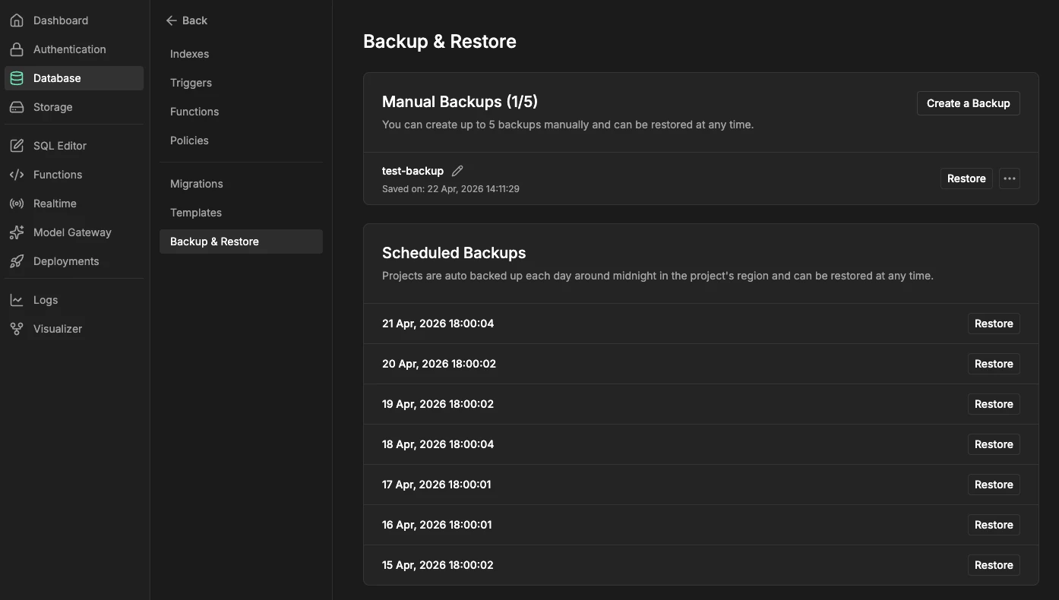Click the Database icon in the sidebar
Image resolution: width=1059 pixels, height=600 pixels.
point(17,77)
